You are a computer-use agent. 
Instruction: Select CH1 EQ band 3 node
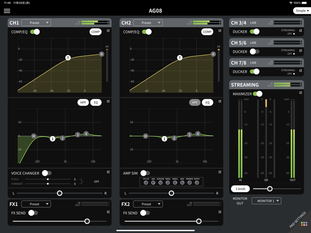coord(78,135)
